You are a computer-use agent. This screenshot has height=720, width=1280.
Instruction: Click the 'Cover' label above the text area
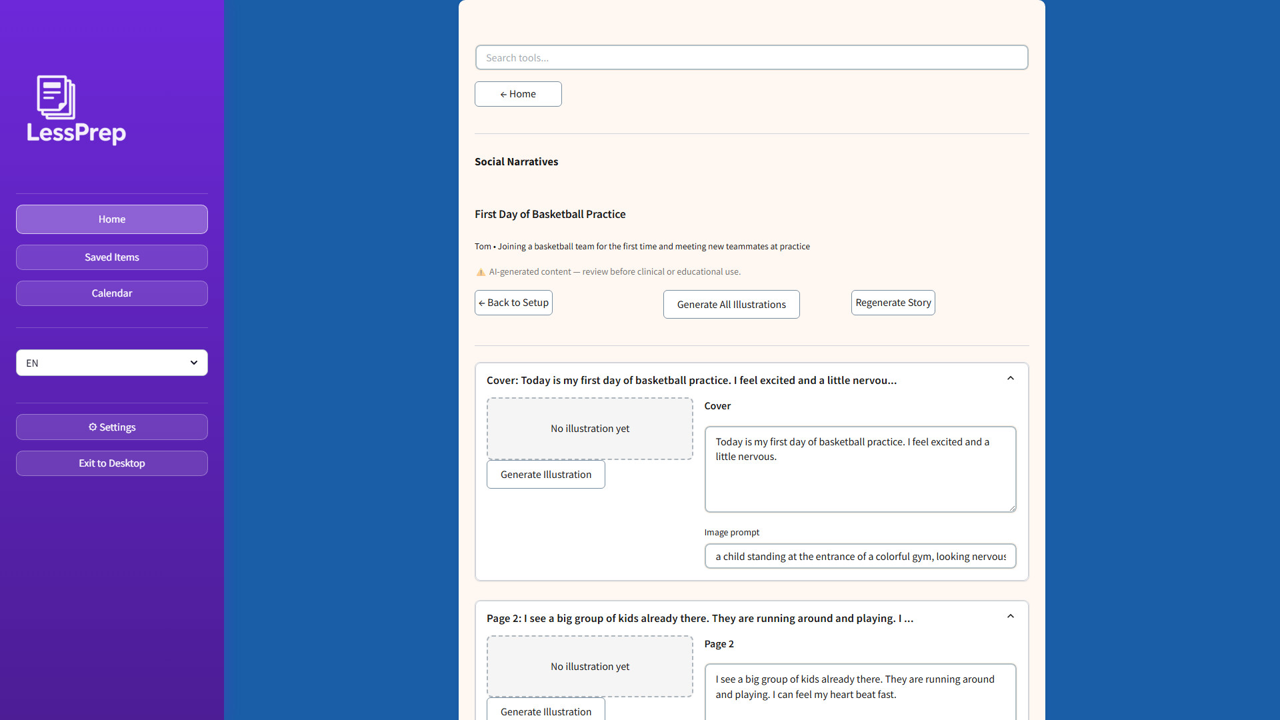[717, 405]
